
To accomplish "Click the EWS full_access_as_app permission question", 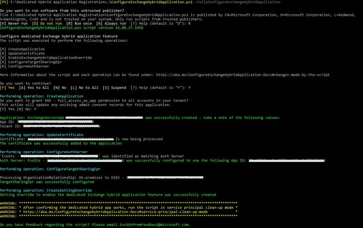I will [x=94, y=100].
